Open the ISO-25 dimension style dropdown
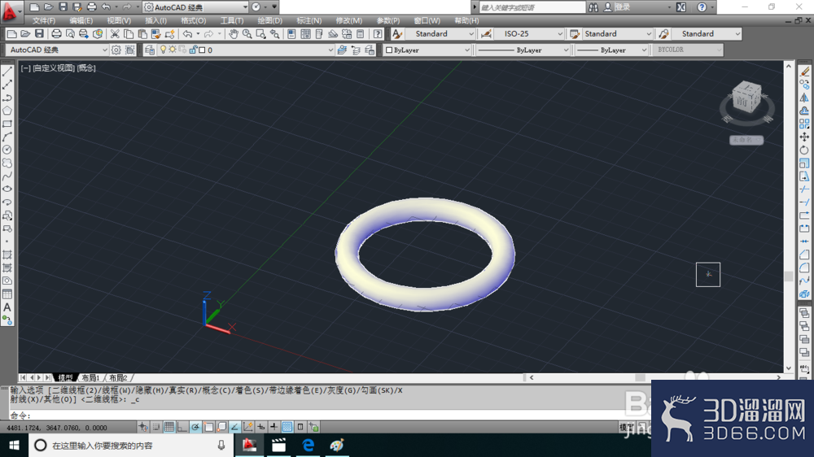This screenshot has height=457, width=814. [528, 33]
